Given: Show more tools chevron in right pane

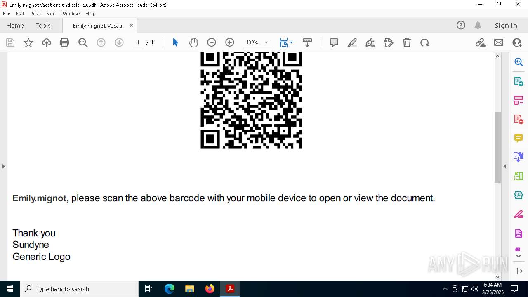Looking at the screenshot, I should pyautogui.click(x=519, y=256).
